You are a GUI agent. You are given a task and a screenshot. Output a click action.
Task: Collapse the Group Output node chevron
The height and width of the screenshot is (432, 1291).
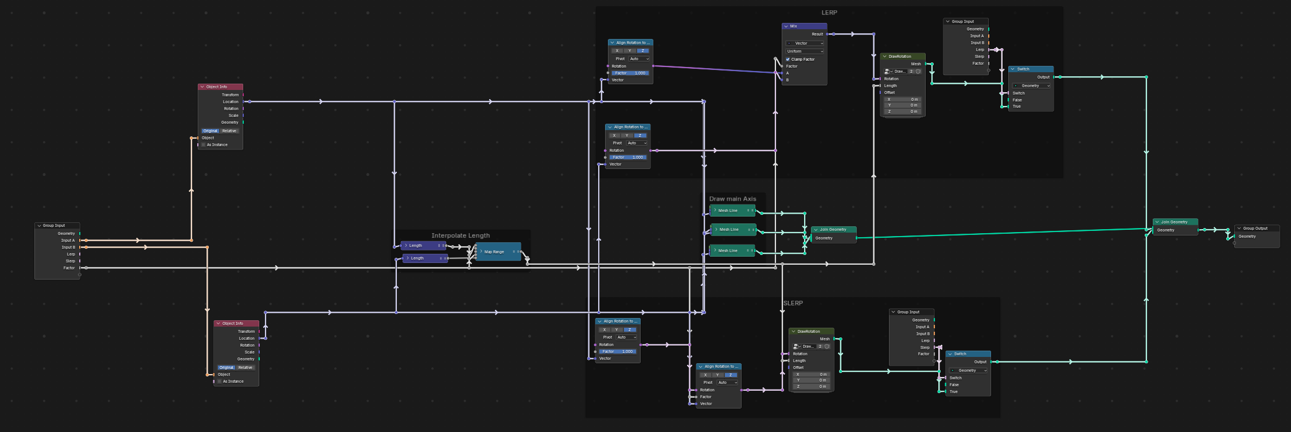coord(1239,228)
